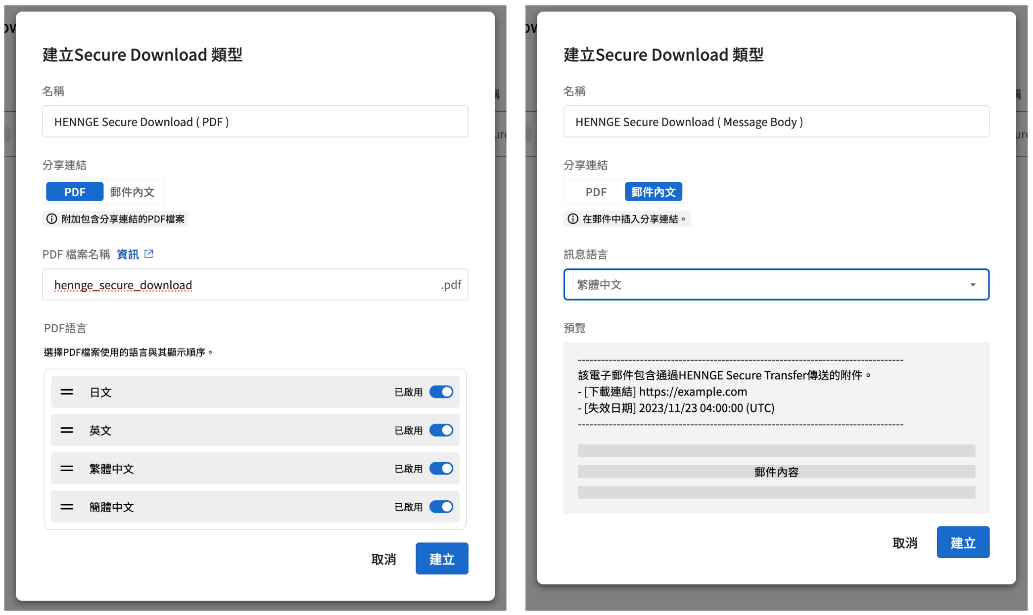The image size is (1033, 615).
Task: Select PDF tab in the left dialog
Action: tap(75, 192)
